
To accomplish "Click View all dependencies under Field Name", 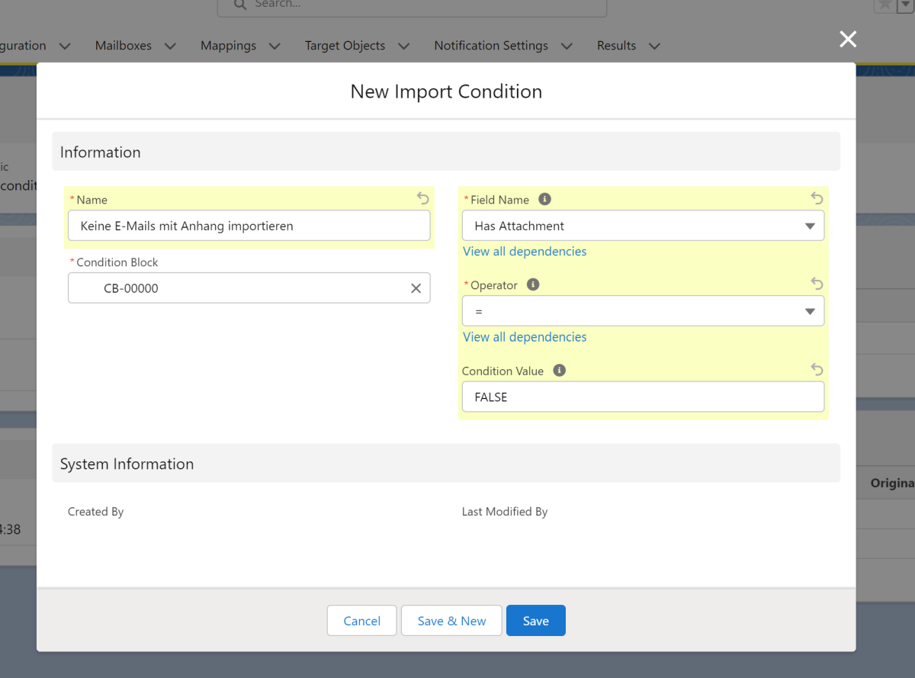I will pos(525,252).
